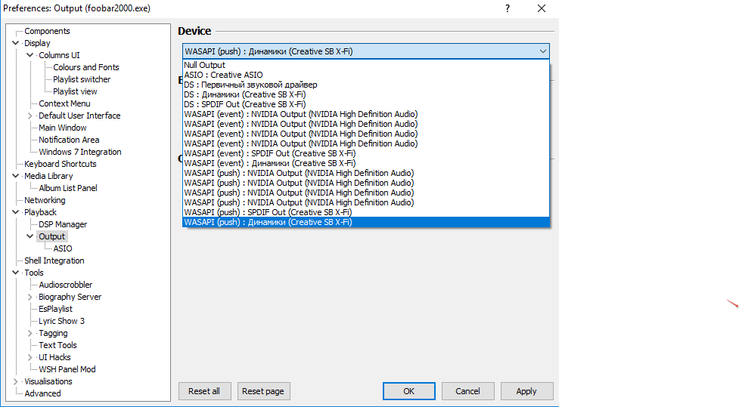Open Components preferences page

[x=47, y=31]
